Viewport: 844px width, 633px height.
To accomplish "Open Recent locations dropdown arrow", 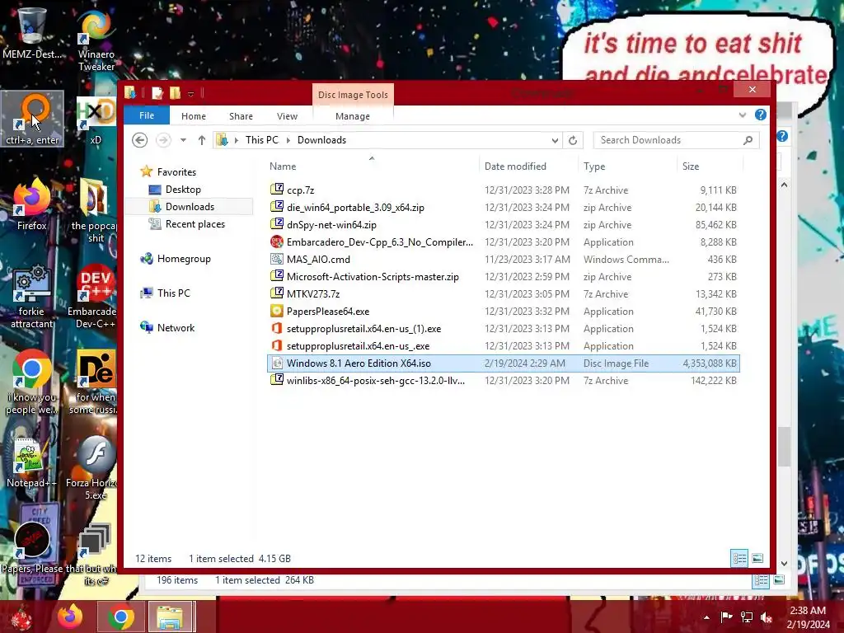I will pyautogui.click(x=183, y=140).
